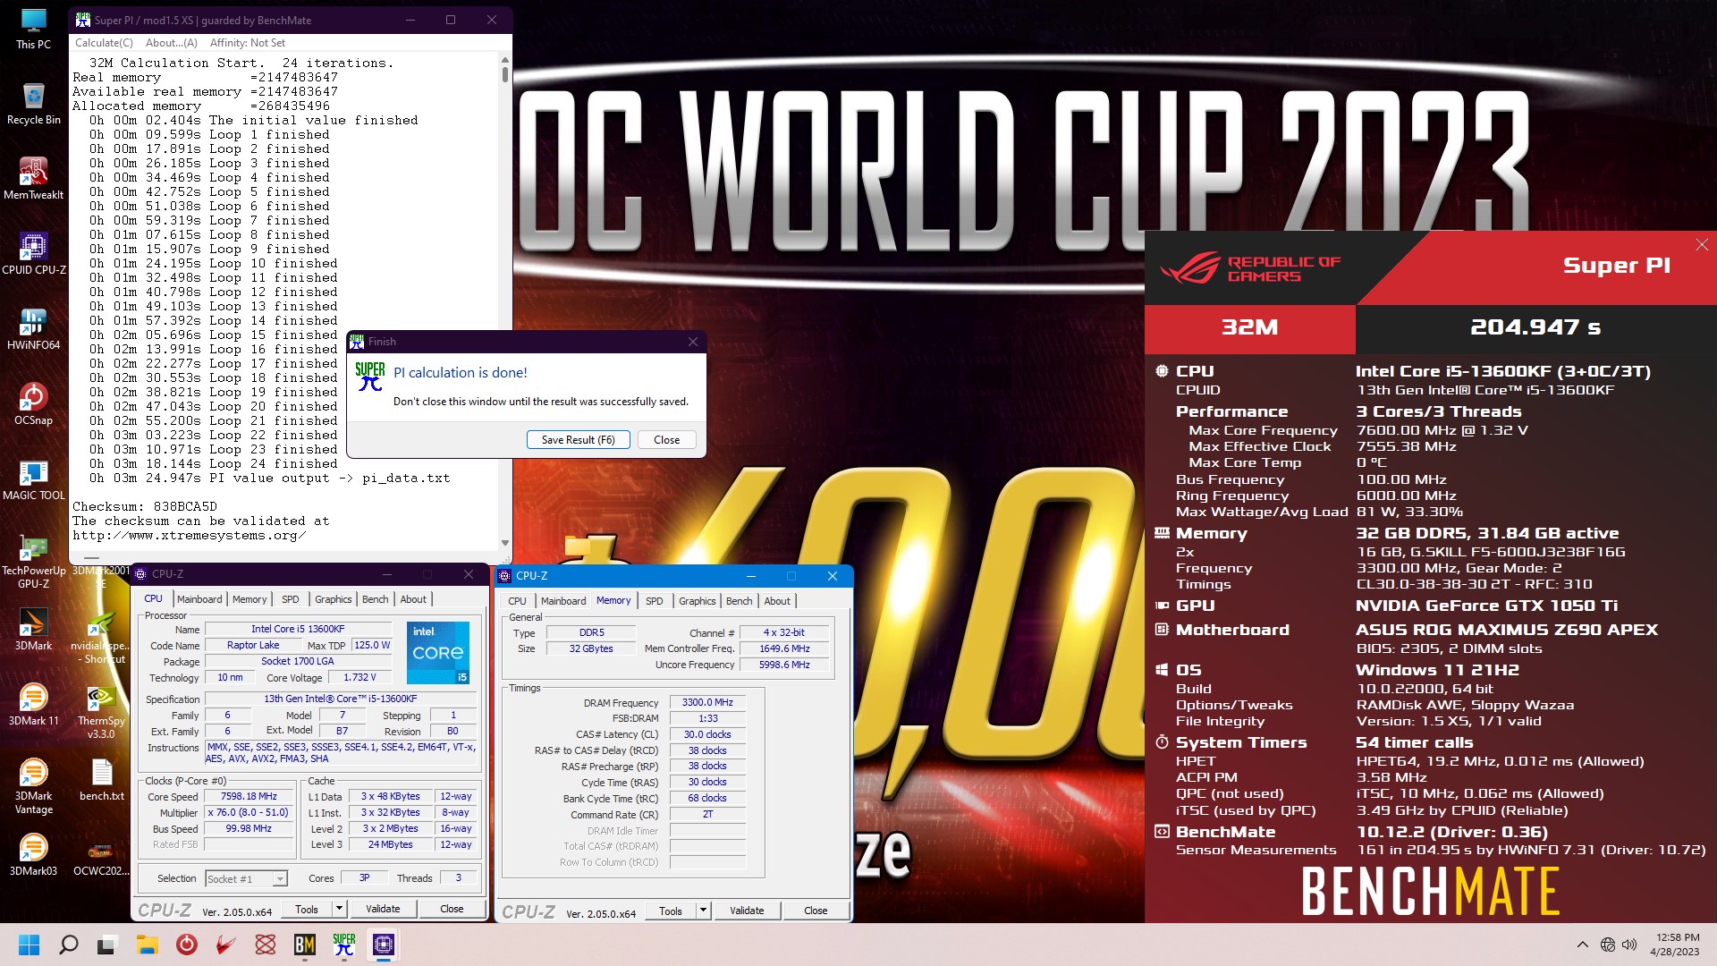Open Graphics tab in left CPU-Z window
This screenshot has width=1717, height=966.
pyautogui.click(x=333, y=599)
